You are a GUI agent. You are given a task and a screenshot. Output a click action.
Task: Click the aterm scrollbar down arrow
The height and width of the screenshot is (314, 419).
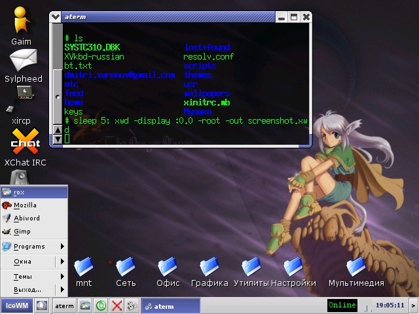click(x=58, y=139)
